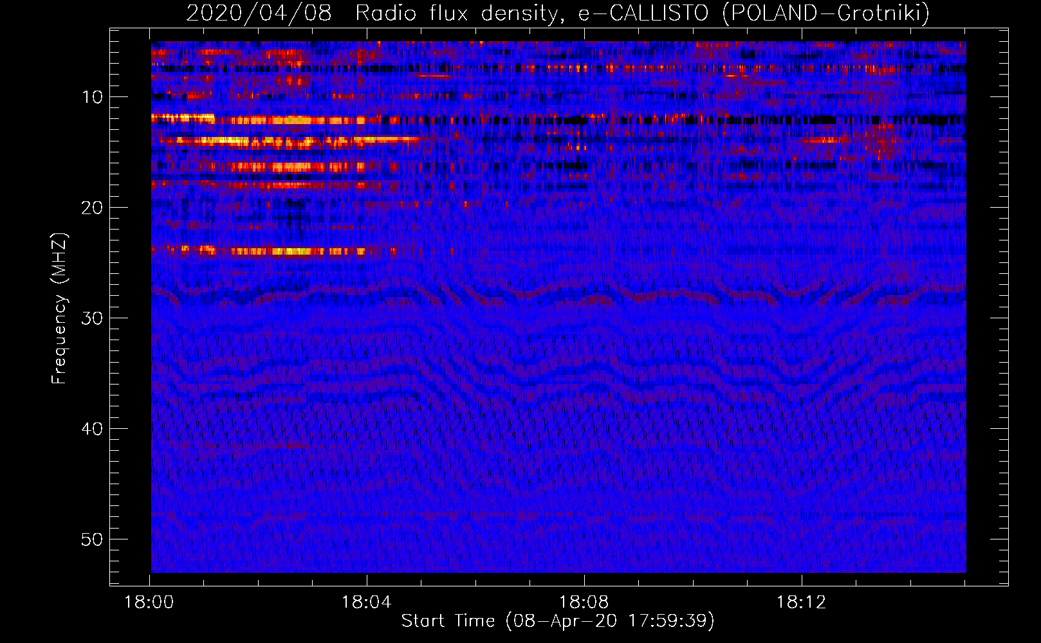Click the "Frequency (MHZ)" axis label
Screen dimensions: 1041x643
tap(59, 309)
